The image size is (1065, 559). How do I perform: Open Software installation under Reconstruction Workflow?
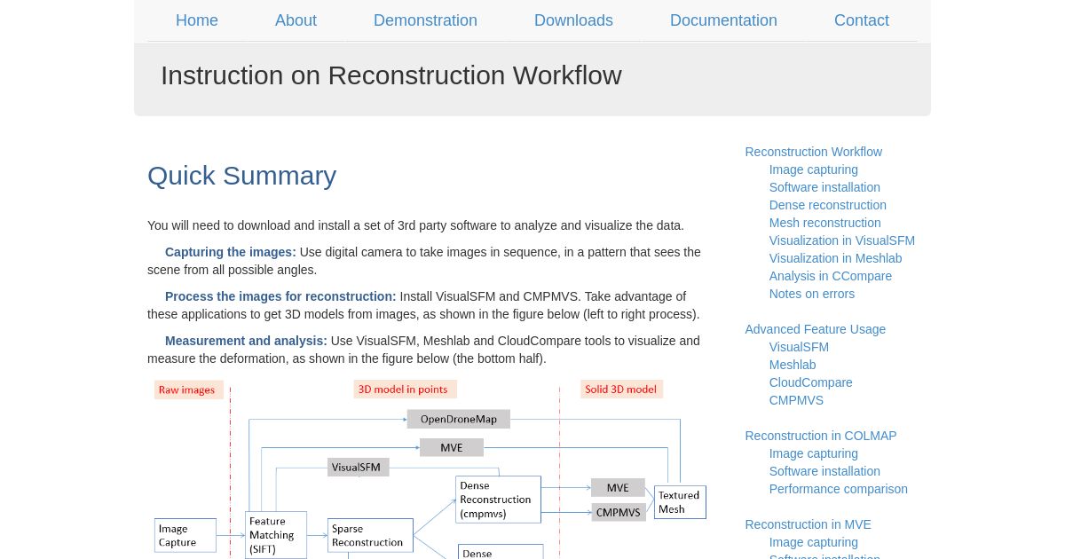[824, 187]
